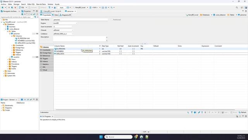
Task: Click the Refresh button at bottom right
Action: coord(243,112)
